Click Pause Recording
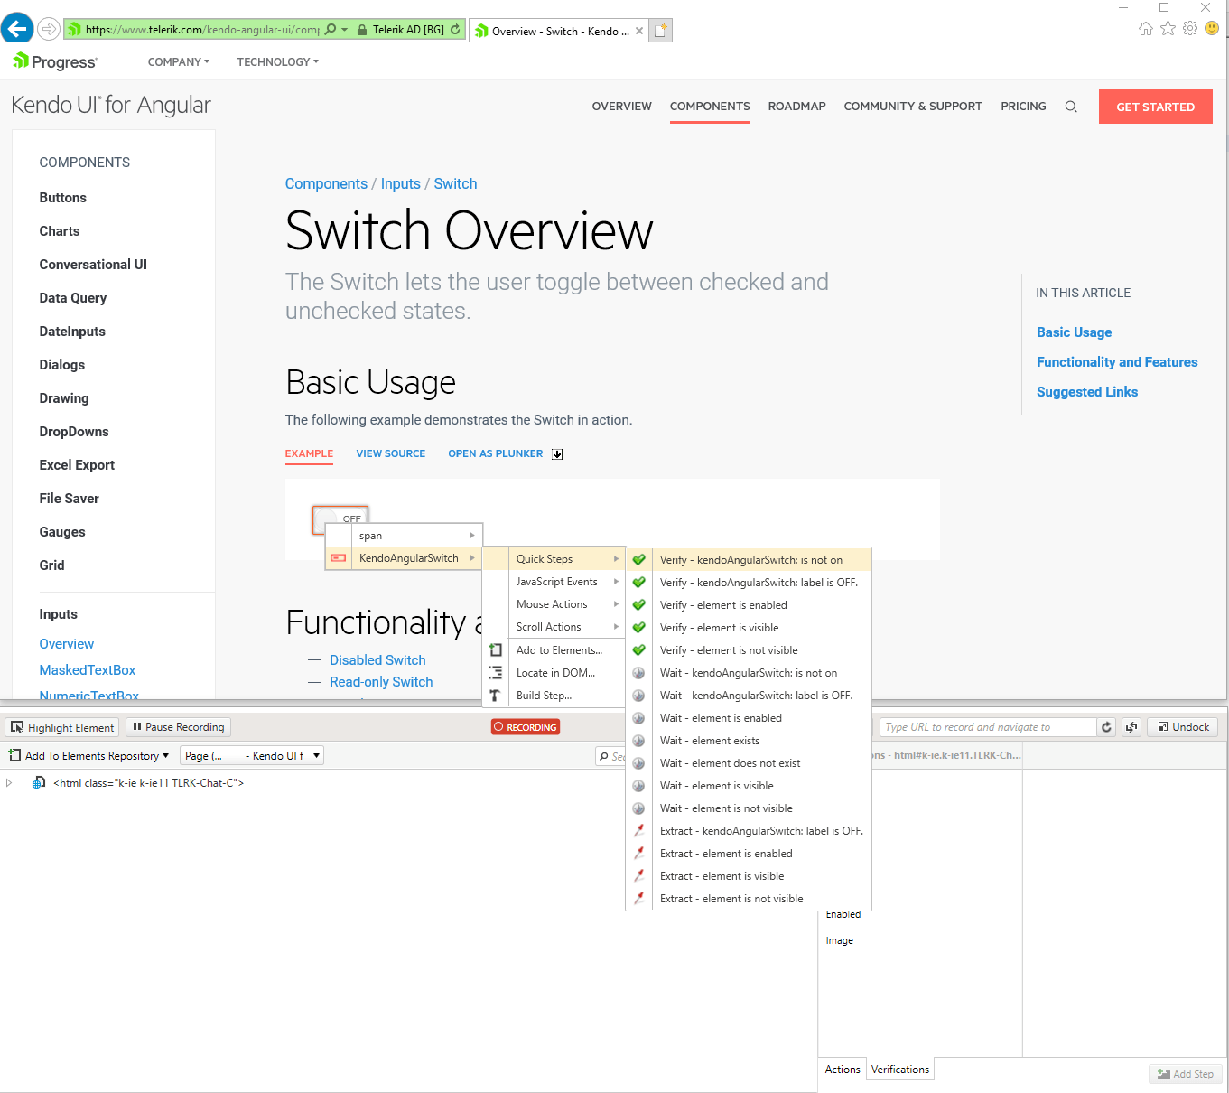This screenshot has height=1093, width=1229. tap(179, 727)
